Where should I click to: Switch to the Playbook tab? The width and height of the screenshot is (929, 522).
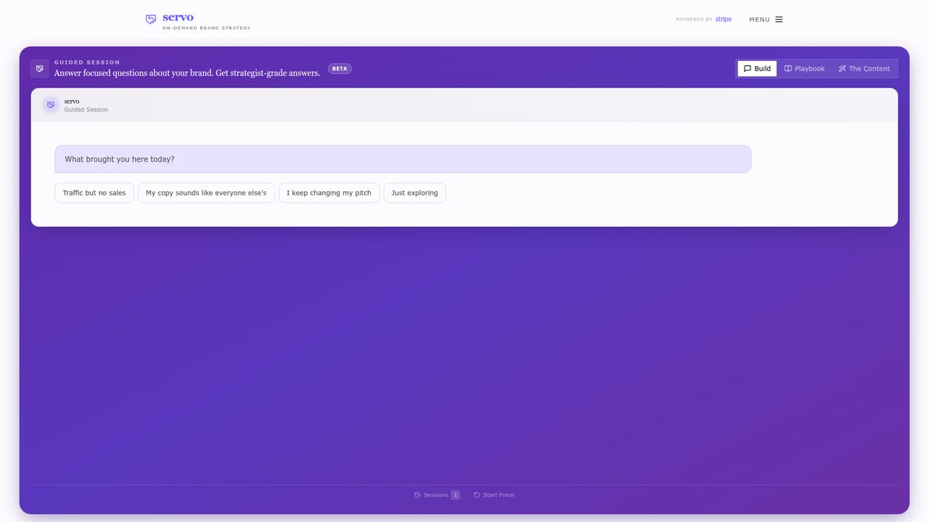coord(804,69)
